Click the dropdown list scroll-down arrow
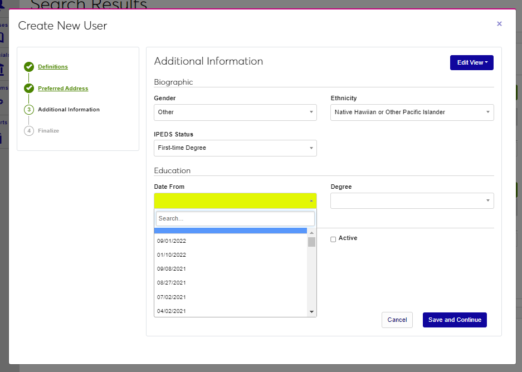The height and width of the screenshot is (372, 522). [311, 312]
